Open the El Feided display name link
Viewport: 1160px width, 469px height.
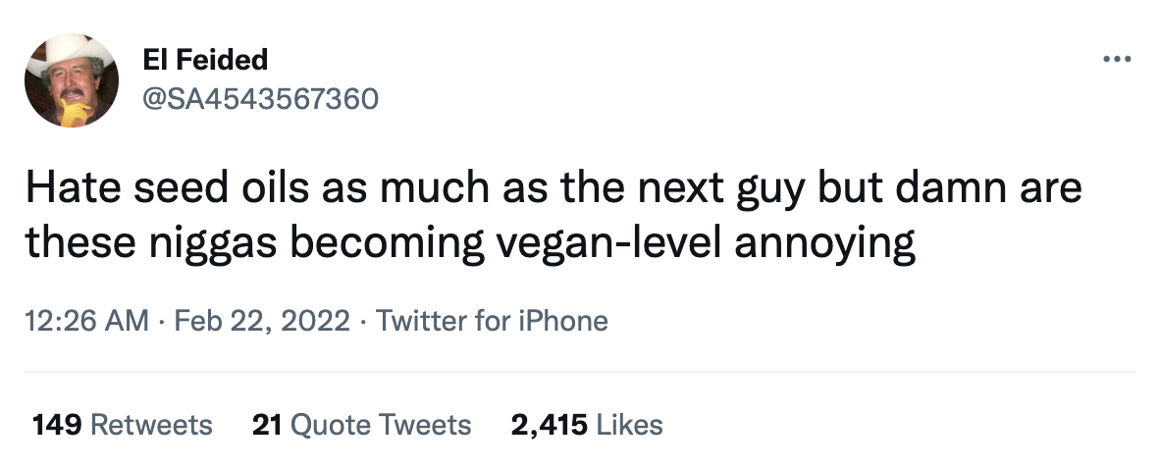tap(205, 60)
